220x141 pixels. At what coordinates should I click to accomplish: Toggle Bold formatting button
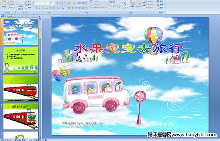36,8
